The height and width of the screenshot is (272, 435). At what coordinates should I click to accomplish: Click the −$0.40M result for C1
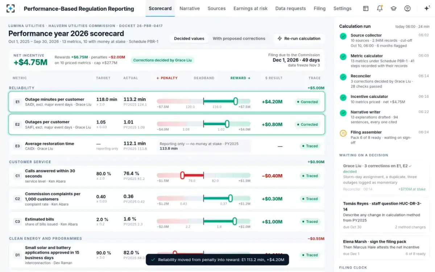pyautogui.click(x=272, y=176)
